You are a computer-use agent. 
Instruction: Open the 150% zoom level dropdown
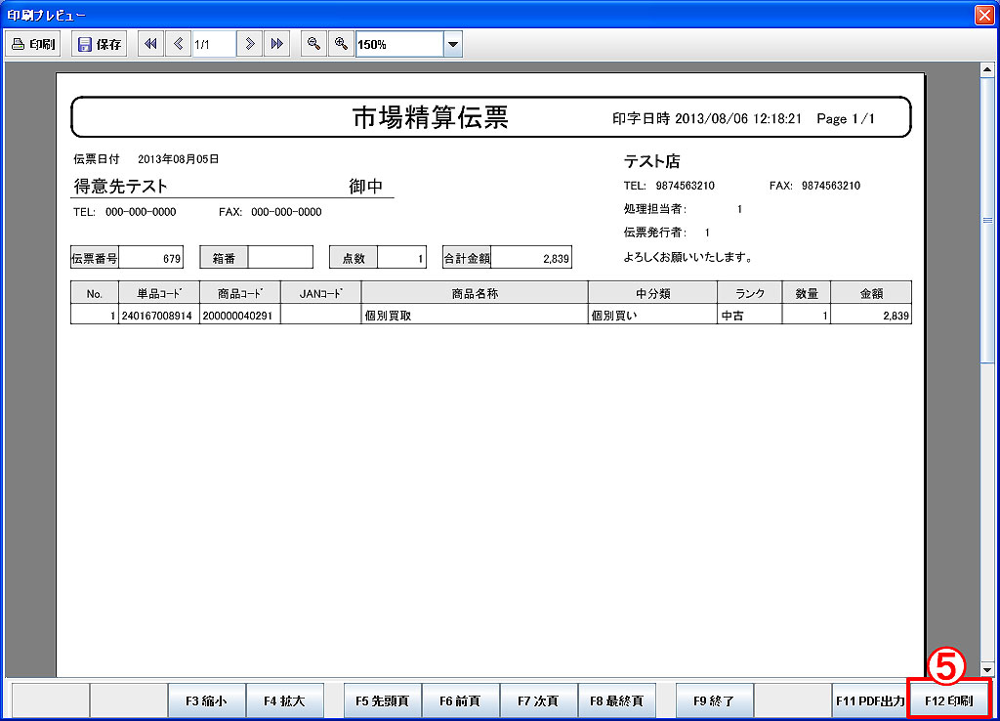click(x=452, y=44)
